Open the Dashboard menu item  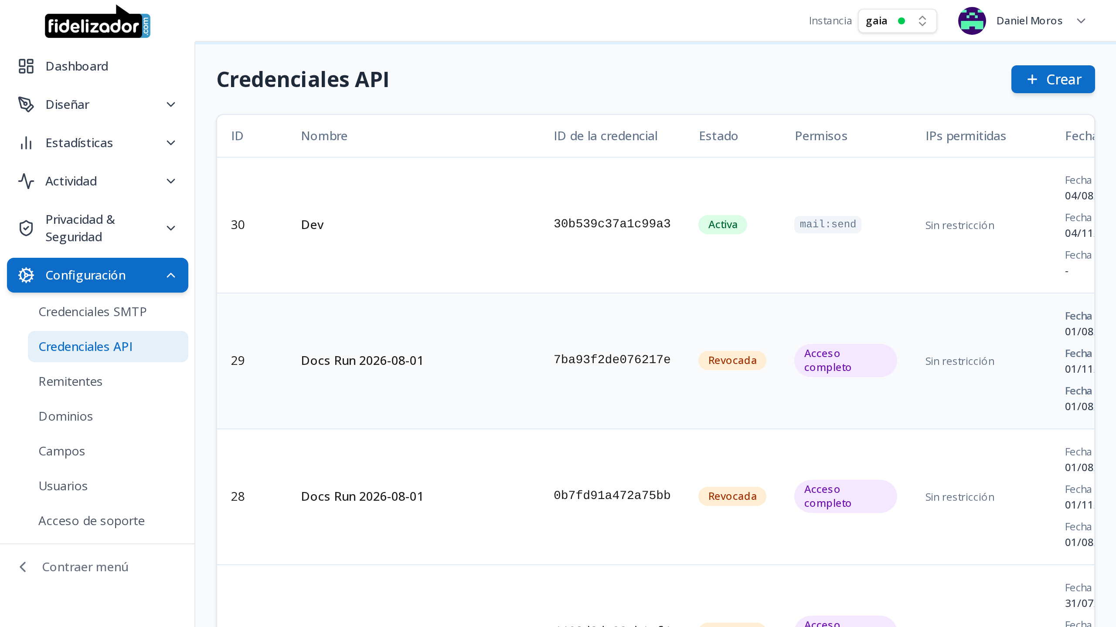(x=98, y=66)
